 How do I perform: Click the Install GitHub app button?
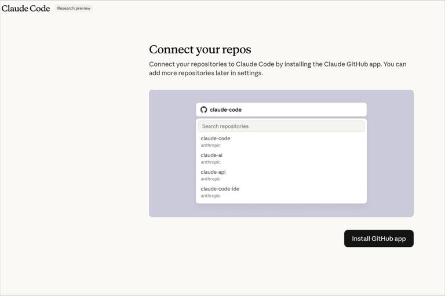(x=378, y=239)
